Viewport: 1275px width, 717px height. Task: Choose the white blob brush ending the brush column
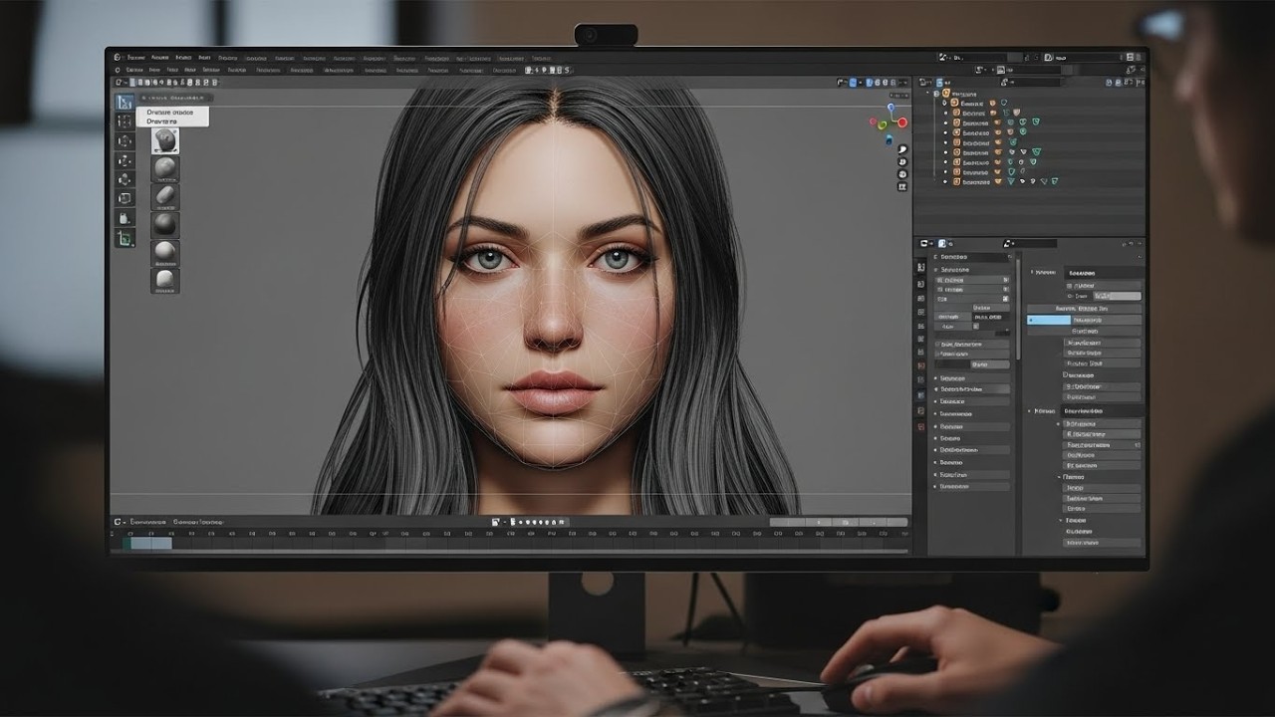pyautogui.click(x=164, y=281)
